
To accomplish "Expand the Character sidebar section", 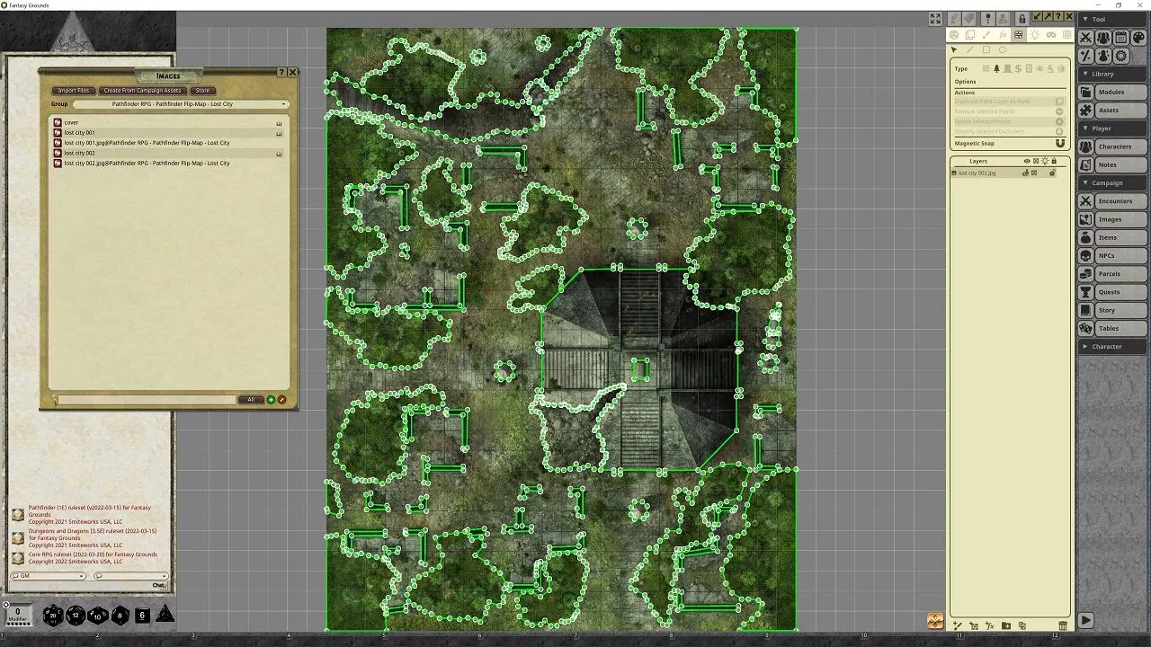I will 1112,346.
